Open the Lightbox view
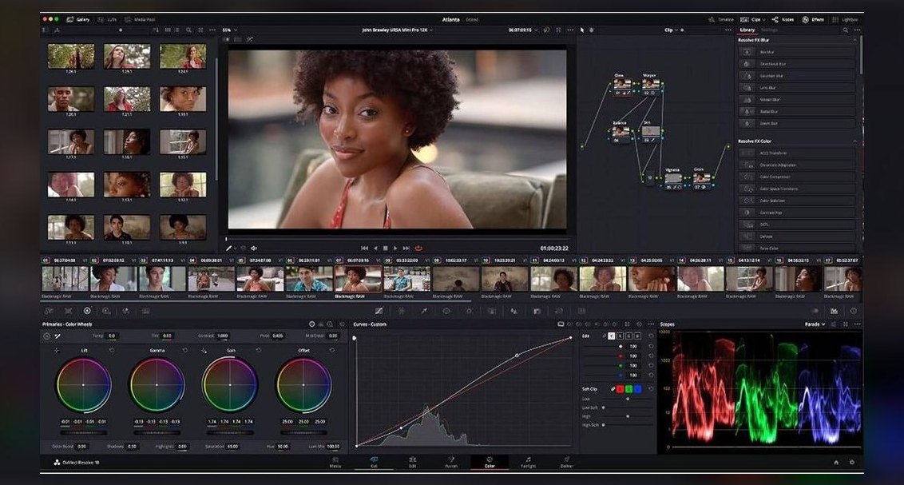Image resolution: width=904 pixels, height=485 pixels. pyautogui.click(x=845, y=19)
